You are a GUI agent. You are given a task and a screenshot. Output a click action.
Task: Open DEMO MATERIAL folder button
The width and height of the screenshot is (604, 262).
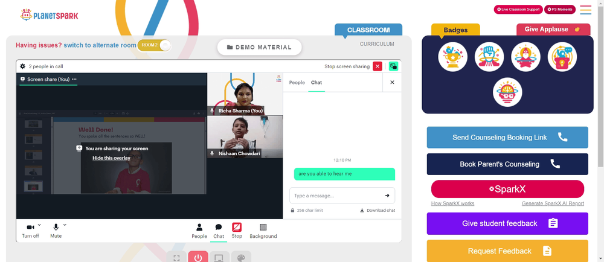[x=259, y=47]
